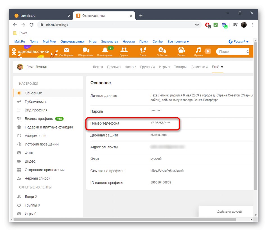The image size is (267, 231).
Task: Click the search magnifier icon
Action: tap(248, 51)
